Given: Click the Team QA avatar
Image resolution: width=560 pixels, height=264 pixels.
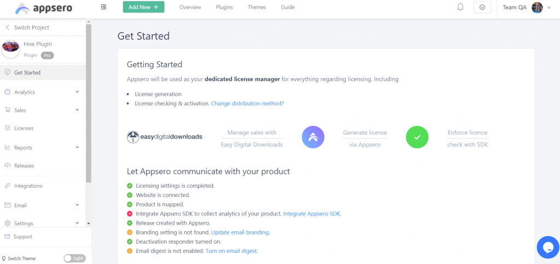Looking at the screenshot, I should click(x=537, y=7).
